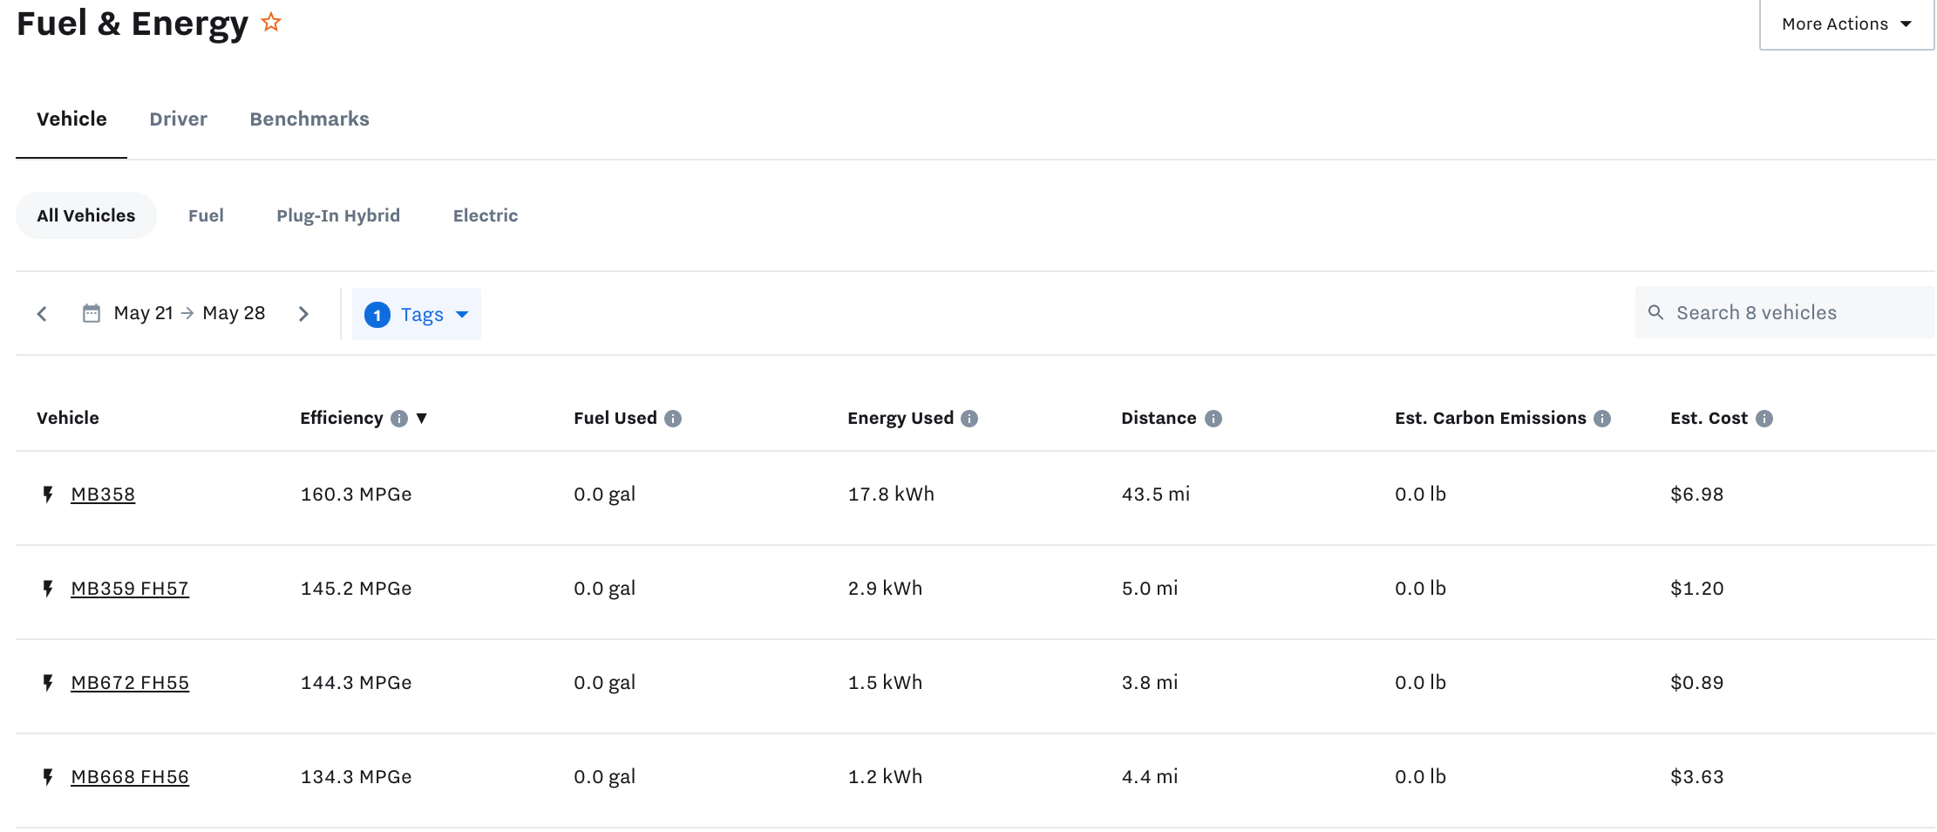Open vehicle MB668 FH56 details link
The height and width of the screenshot is (832, 1937).
[x=129, y=776]
